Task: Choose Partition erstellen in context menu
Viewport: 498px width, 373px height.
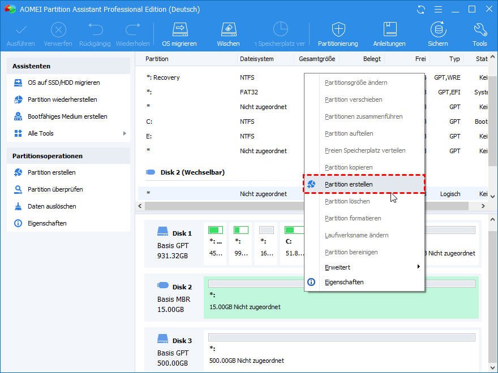Action: [364, 184]
